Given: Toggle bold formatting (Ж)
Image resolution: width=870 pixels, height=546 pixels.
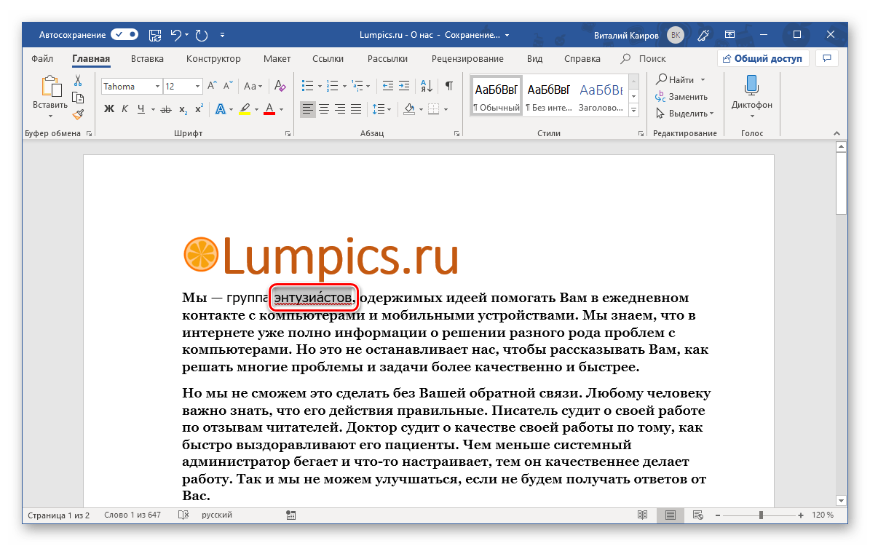Looking at the screenshot, I should click(x=109, y=109).
